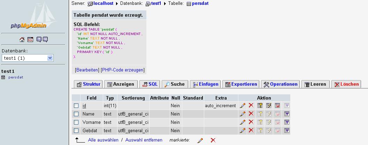The height and width of the screenshot is (145, 368).
Task: Switch to the Einfügen tab
Action: pos(206,84)
